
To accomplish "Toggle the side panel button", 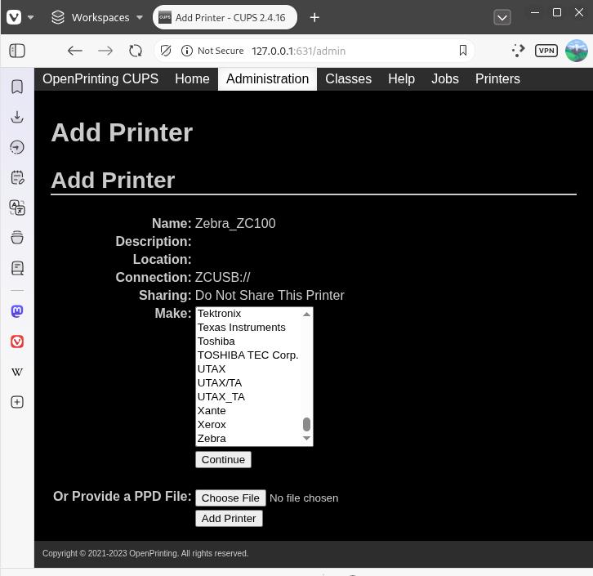I will 17,51.
